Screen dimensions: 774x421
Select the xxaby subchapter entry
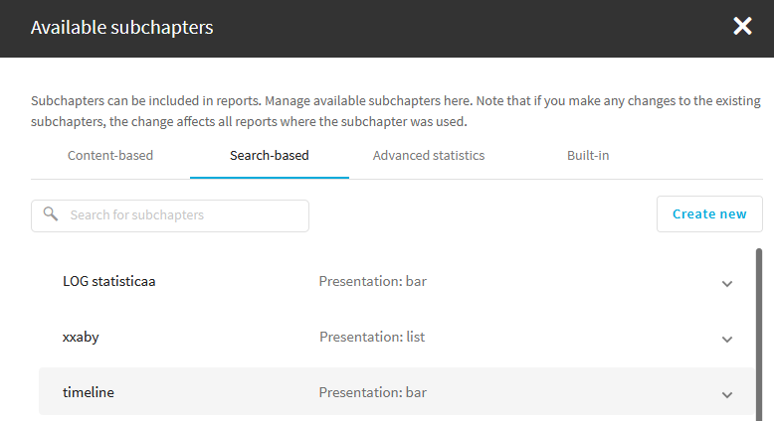tap(81, 338)
